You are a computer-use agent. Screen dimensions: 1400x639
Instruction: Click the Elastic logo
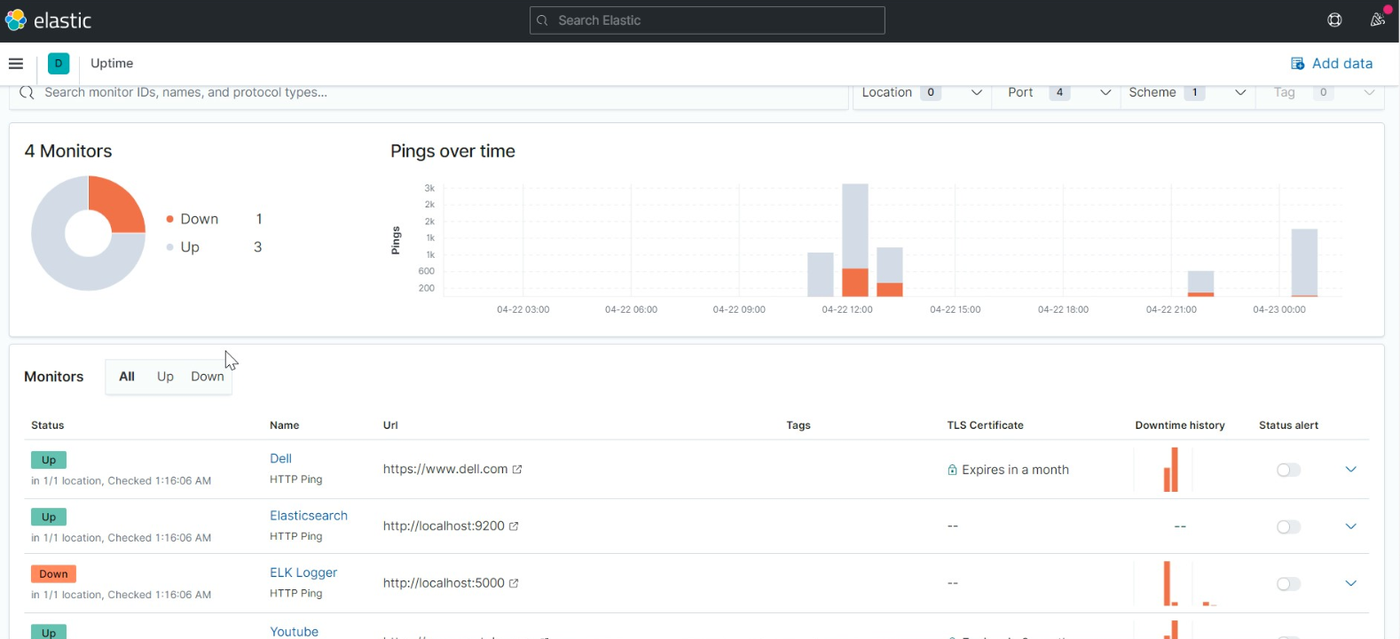(48, 20)
